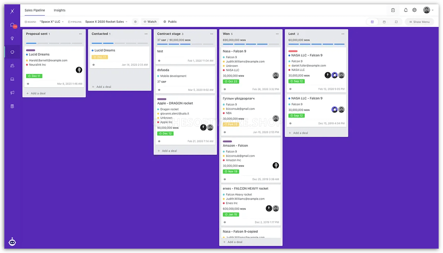The width and height of the screenshot is (443, 253).
Task: Open the lightbulb icon in the sidebar
Action: (x=12, y=38)
